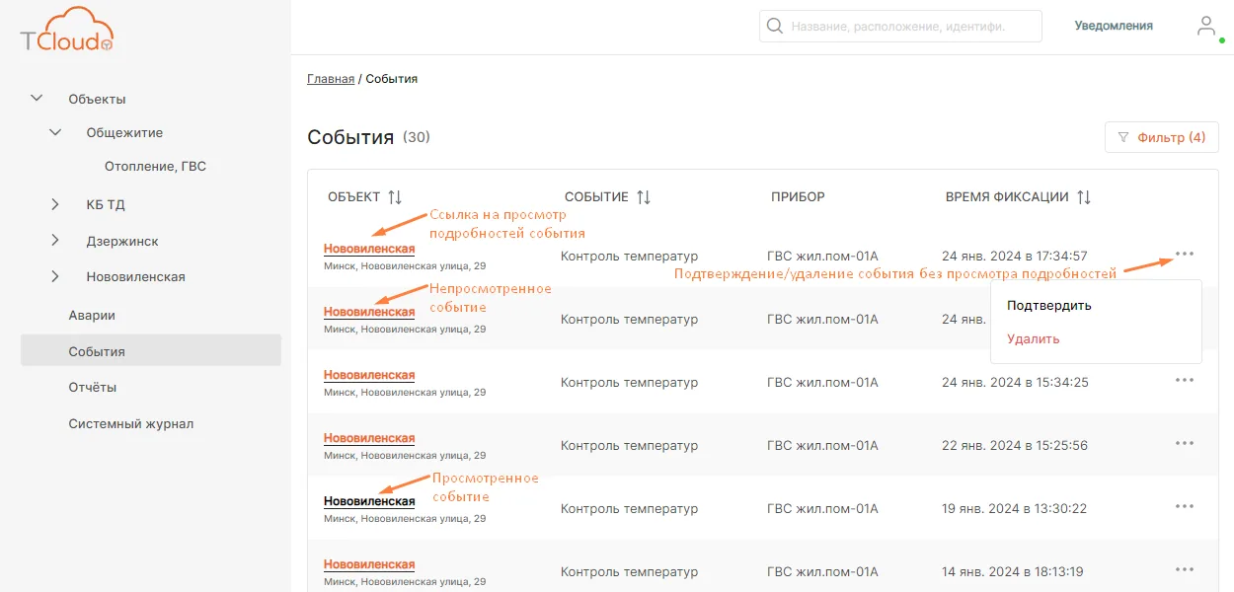
Task: Open viewed Нововиленская link of 13:30:22 event
Action: [369, 501]
